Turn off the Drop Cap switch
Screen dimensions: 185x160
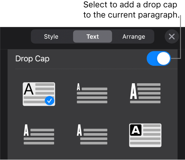(159, 58)
